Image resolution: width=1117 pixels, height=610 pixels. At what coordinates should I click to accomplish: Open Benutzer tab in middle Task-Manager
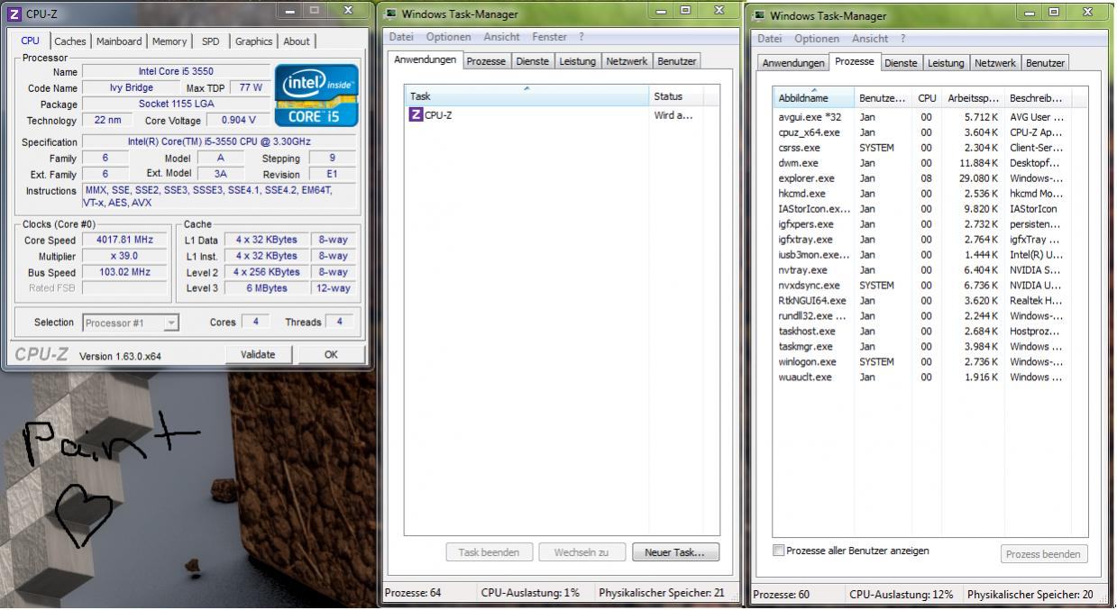pyautogui.click(x=676, y=61)
